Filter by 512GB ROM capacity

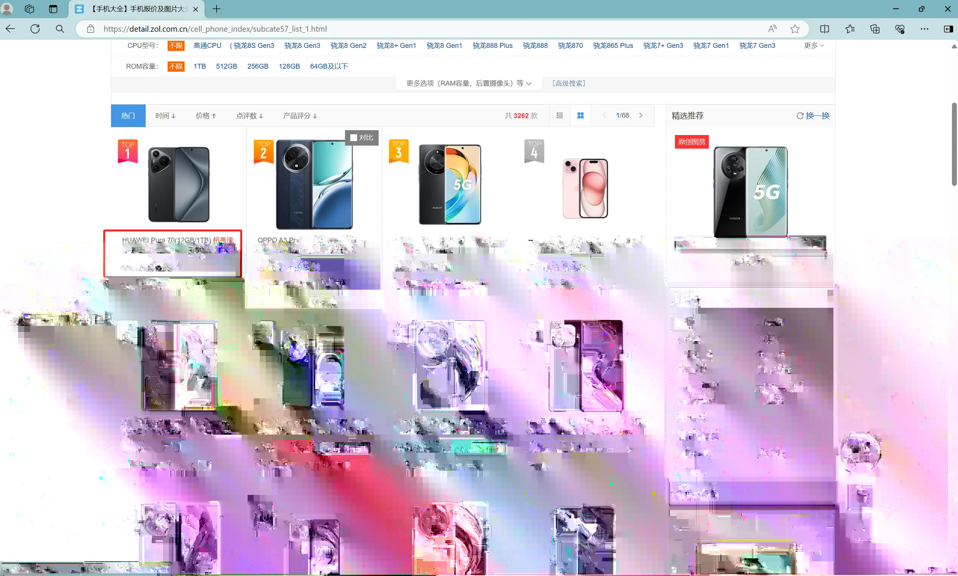[x=226, y=66]
